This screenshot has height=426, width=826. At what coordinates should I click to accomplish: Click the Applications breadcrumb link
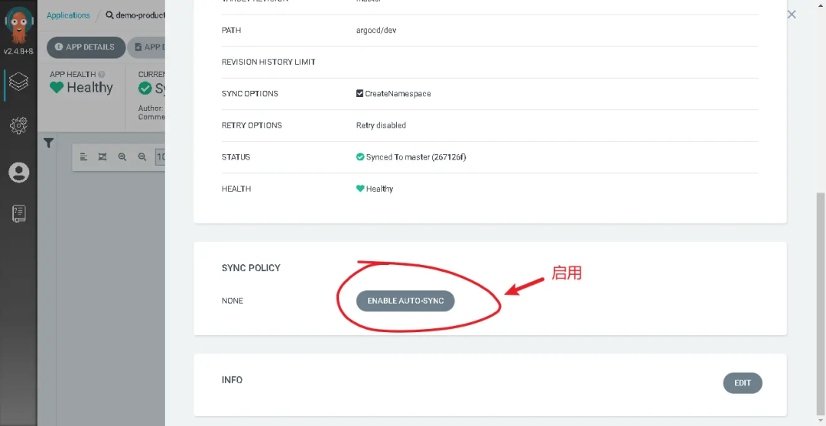coord(68,15)
